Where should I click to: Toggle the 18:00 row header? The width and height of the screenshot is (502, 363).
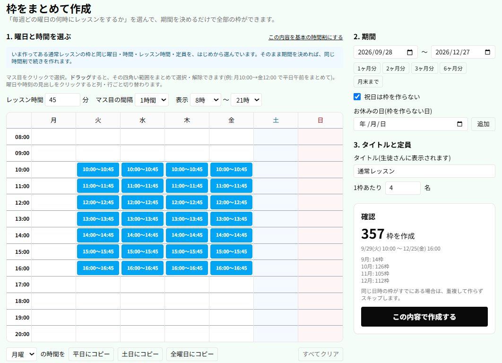[x=19, y=301]
